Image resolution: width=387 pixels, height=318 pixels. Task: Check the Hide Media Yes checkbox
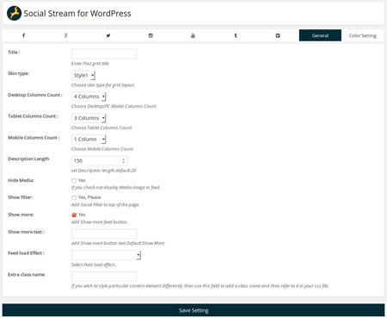(74, 181)
